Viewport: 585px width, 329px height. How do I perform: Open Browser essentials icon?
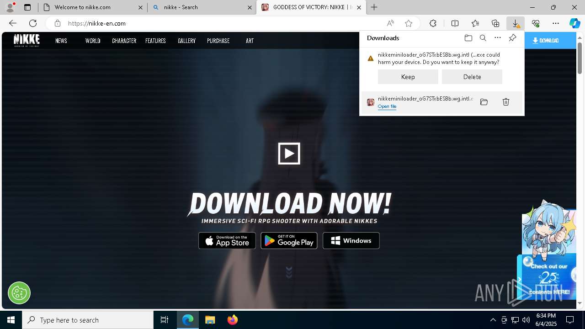[x=536, y=23]
